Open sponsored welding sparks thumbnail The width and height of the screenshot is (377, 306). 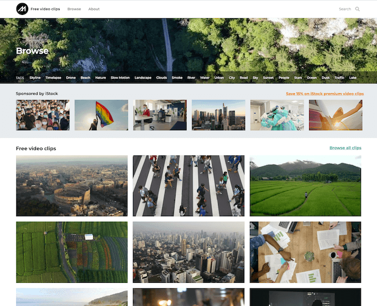(x=336, y=115)
